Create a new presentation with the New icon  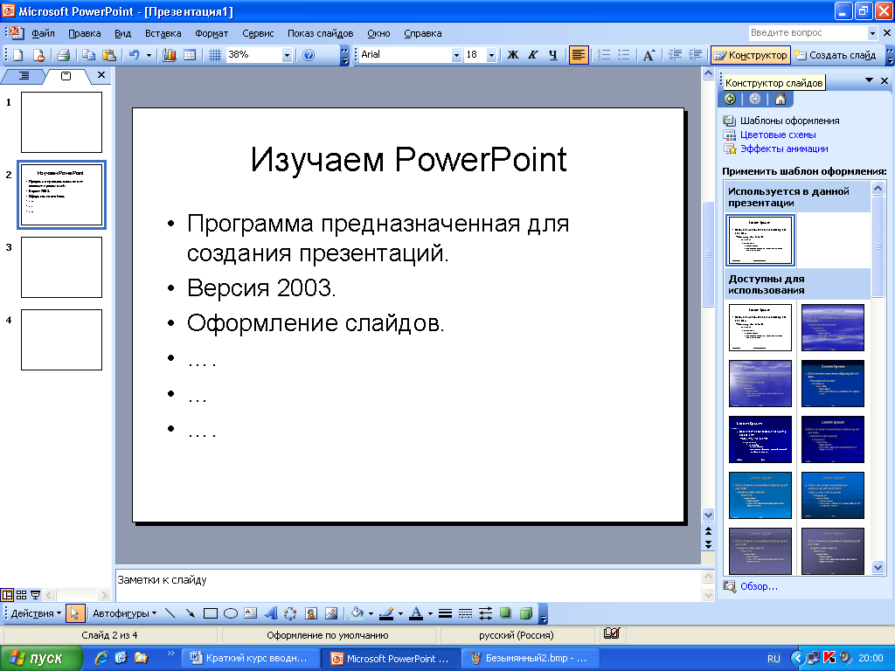18,55
